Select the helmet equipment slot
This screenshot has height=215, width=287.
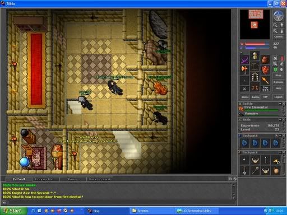[254, 55]
